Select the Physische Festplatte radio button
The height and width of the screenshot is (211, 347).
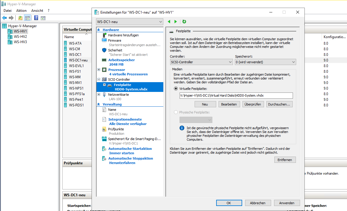[x=176, y=112]
